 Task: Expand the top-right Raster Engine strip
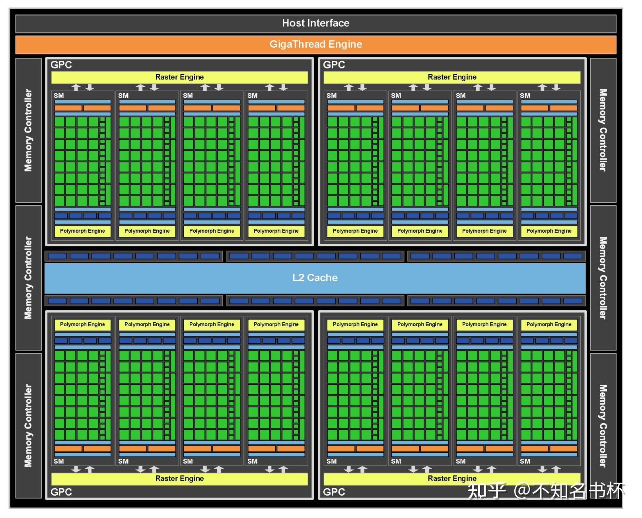coord(451,77)
